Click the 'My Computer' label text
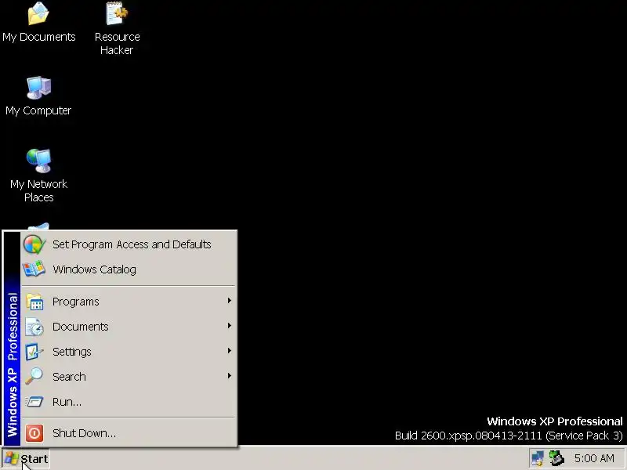Screen dimensions: 627x470 tap(38, 110)
